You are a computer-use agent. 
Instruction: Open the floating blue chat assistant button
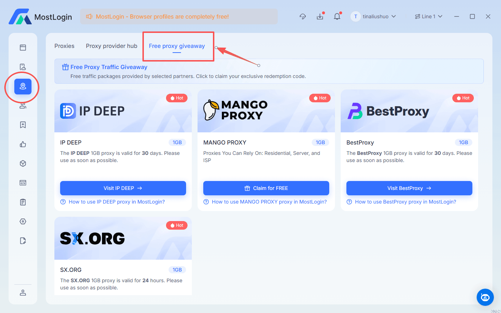tap(485, 297)
